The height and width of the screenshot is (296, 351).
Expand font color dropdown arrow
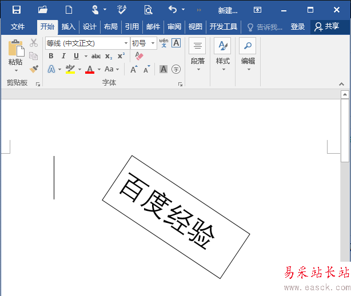pyautogui.click(x=99, y=69)
